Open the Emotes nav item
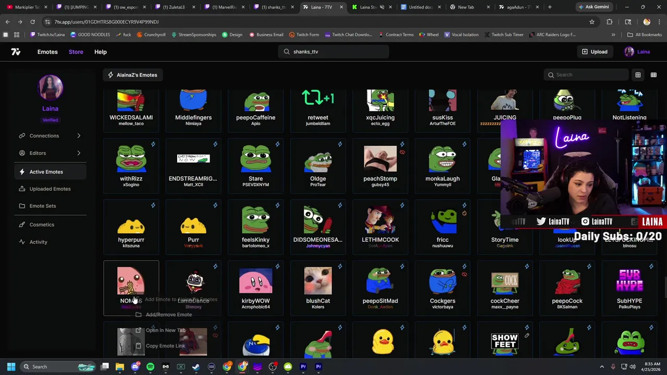This screenshot has height=375, width=667. [x=47, y=52]
